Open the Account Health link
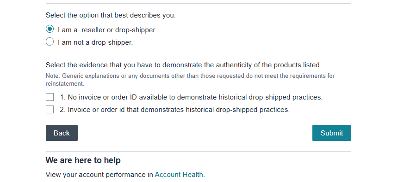The width and height of the screenshot is (404, 182). (179, 175)
